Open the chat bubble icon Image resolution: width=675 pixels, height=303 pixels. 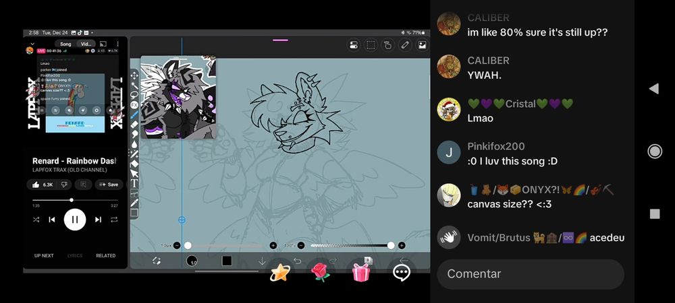click(402, 273)
